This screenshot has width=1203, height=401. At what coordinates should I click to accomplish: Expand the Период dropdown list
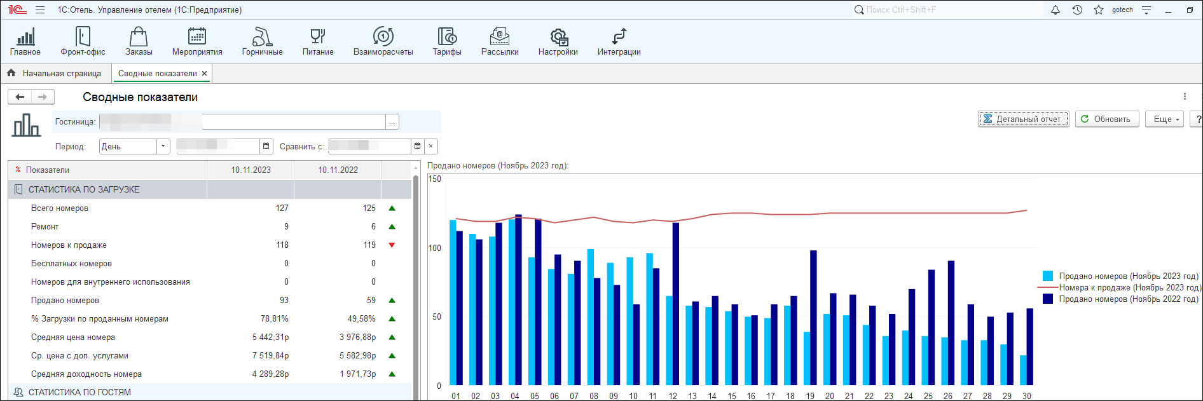(x=163, y=146)
